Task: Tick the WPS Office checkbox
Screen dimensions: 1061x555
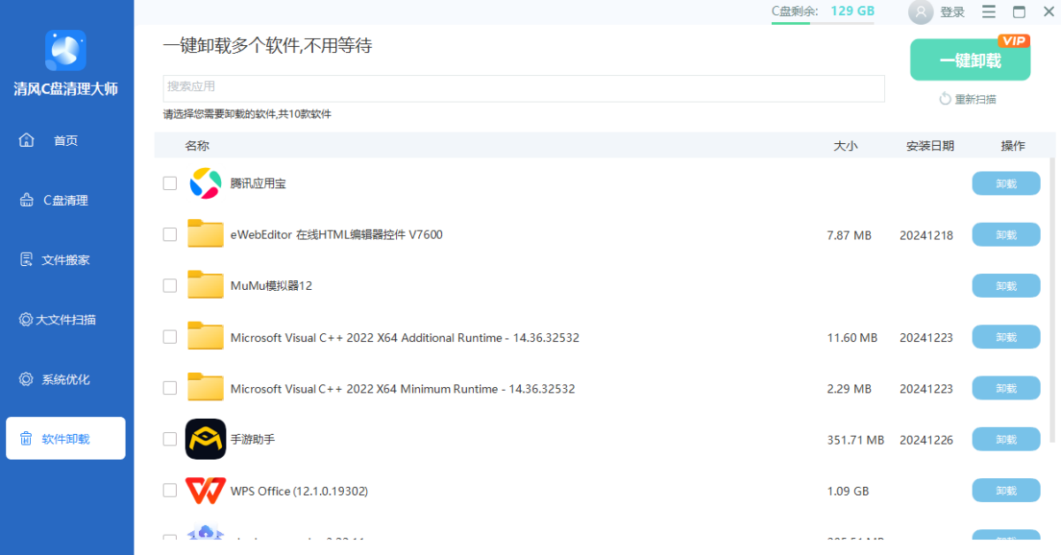Action: [170, 490]
